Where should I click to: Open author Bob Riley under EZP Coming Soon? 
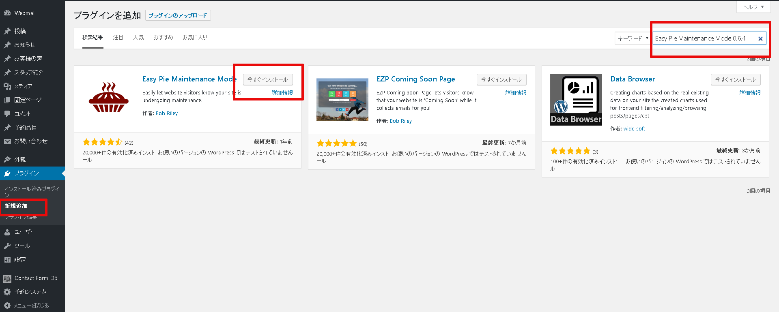click(x=401, y=121)
